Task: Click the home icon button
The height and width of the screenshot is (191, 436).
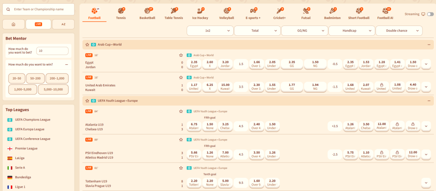Action: point(13,24)
